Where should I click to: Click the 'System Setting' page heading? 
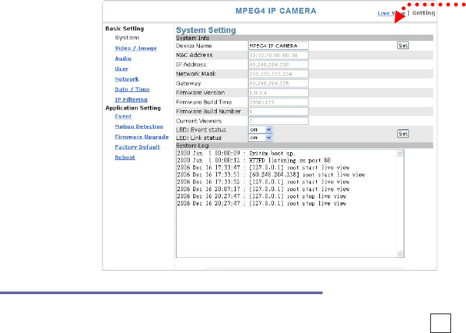click(x=206, y=30)
